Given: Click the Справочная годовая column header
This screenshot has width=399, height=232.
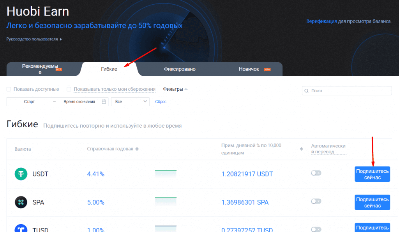Looking at the screenshot, I should tap(110, 149).
